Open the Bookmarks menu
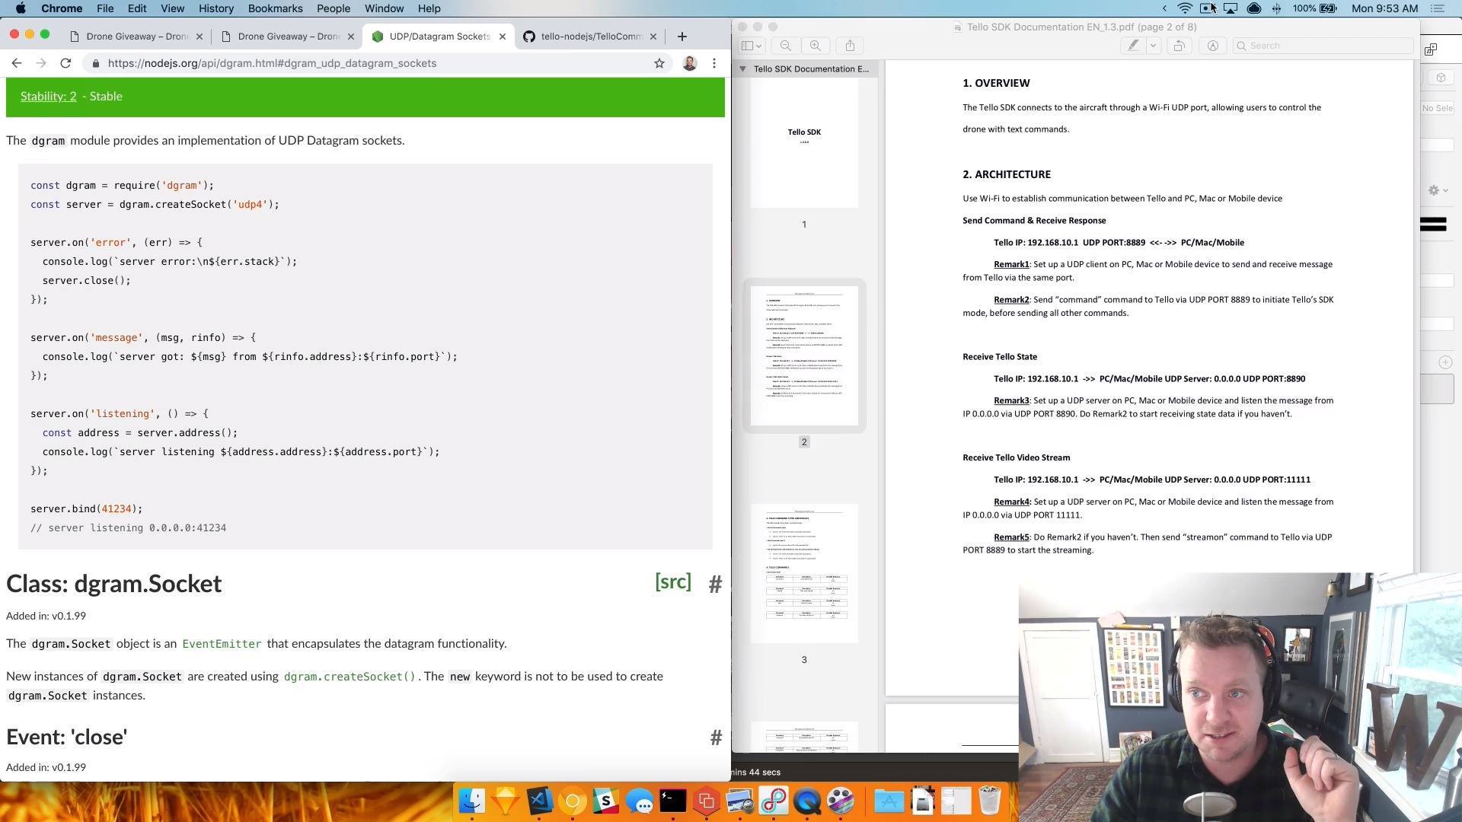The image size is (1462, 822). coord(276,8)
